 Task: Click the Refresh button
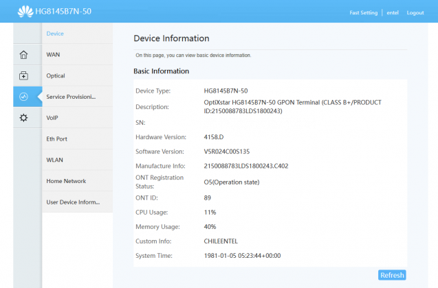click(392, 275)
